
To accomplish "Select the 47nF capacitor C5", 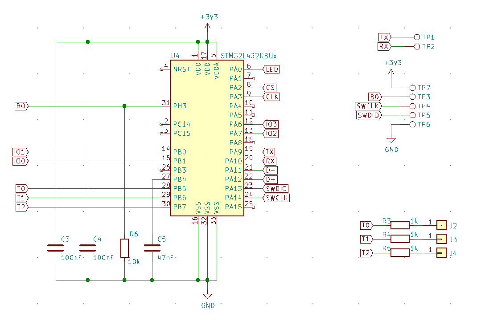I will click(x=152, y=248).
